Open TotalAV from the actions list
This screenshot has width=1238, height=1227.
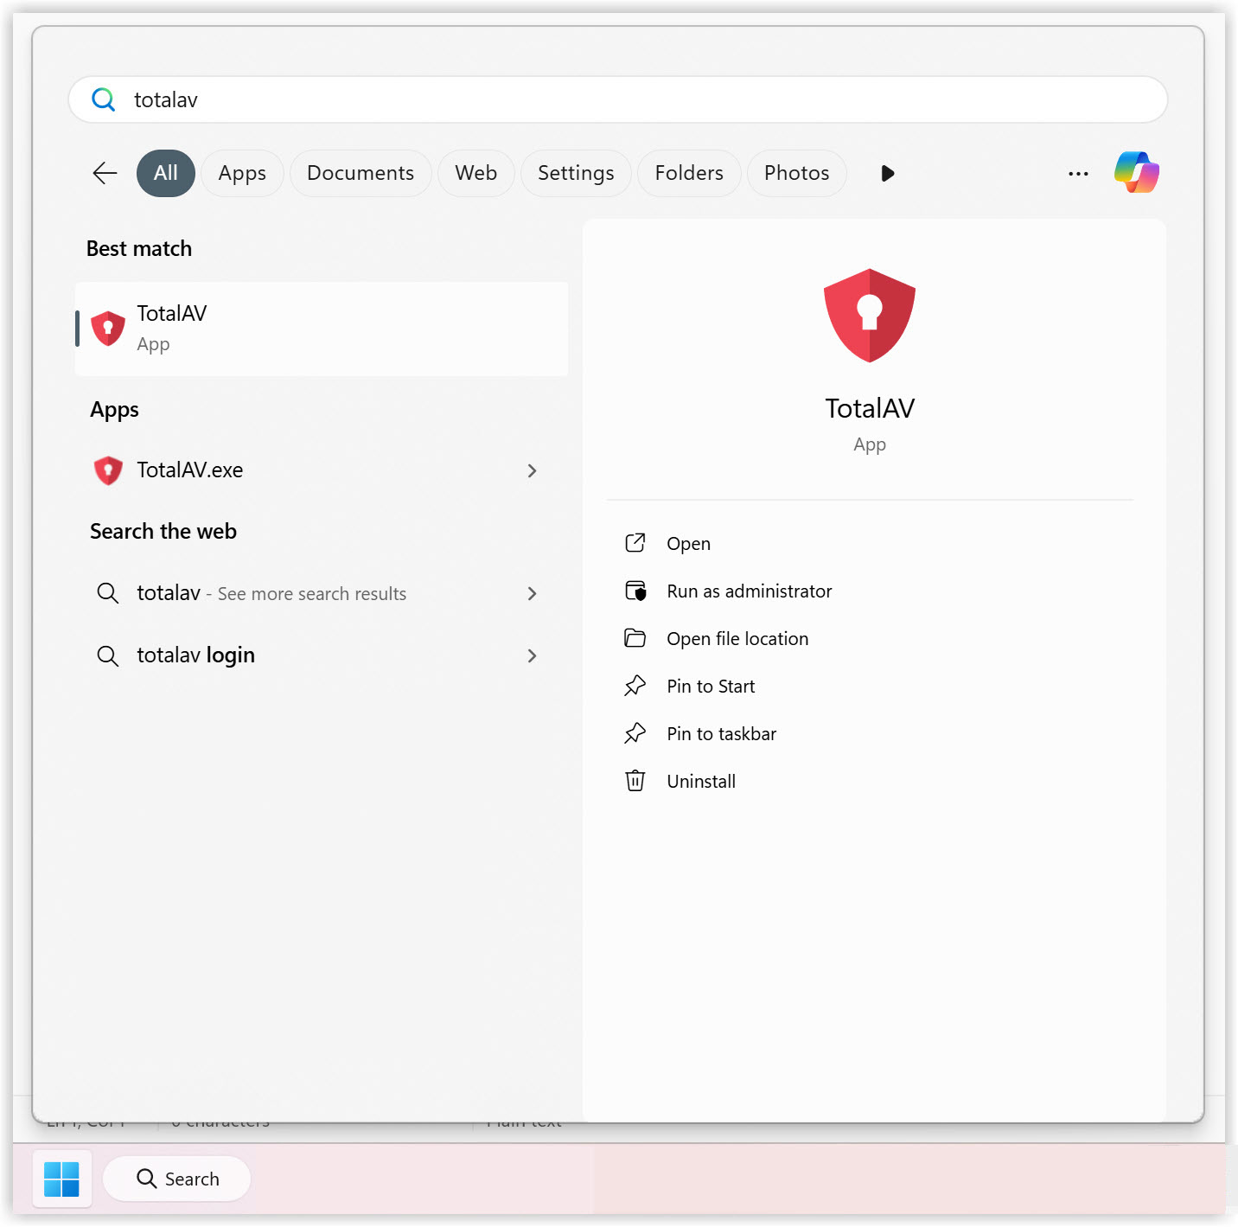tap(688, 544)
